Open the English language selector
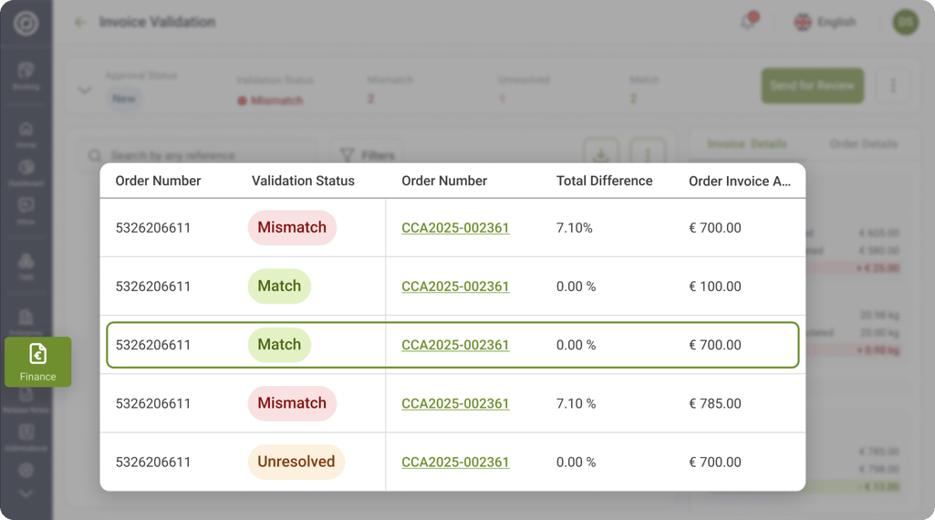Image resolution: width=935 pixels, height=520 pixels. 826,22
